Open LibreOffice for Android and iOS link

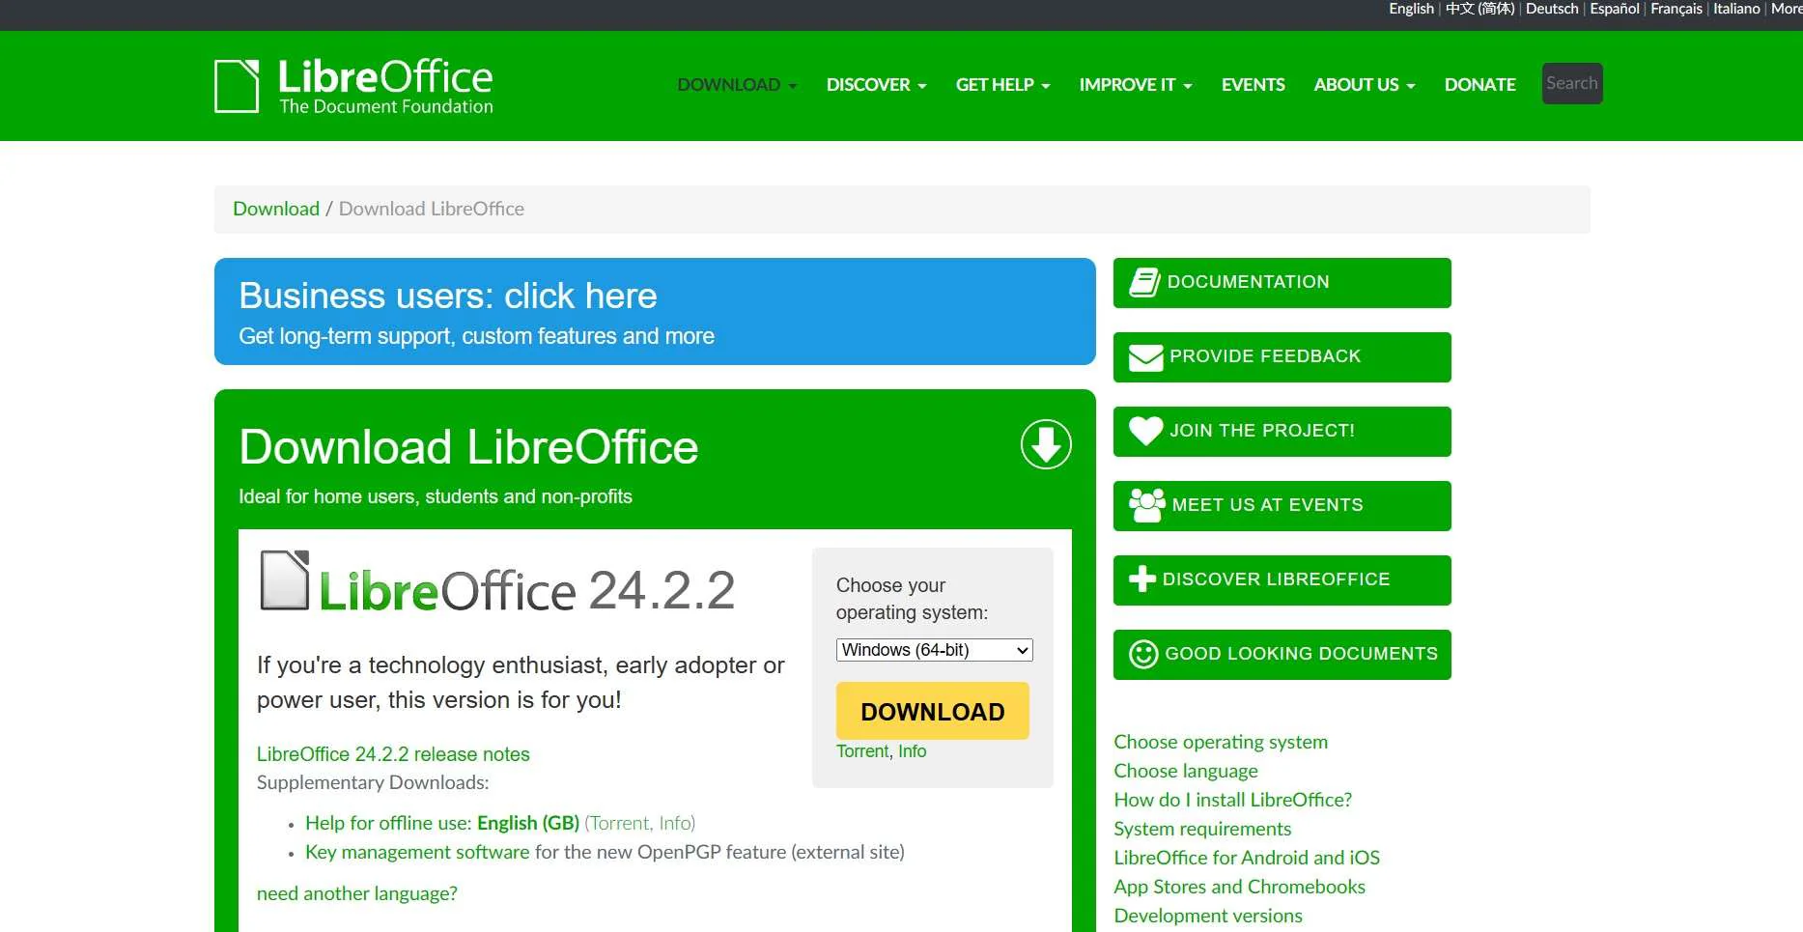click(1247, 858)
